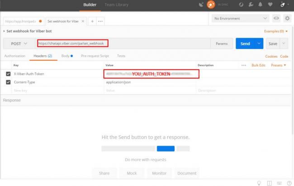Screen dimensions: 294x186
Task: Close the Set webhook for Viber tab
Action: pyautogui.click(x=83, y=21)
